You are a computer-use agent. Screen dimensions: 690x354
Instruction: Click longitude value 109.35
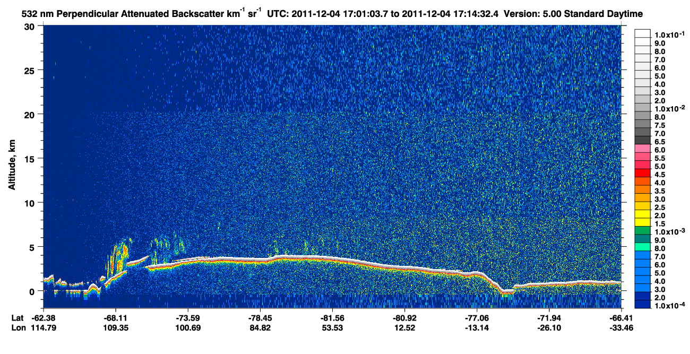pos(115,327)
